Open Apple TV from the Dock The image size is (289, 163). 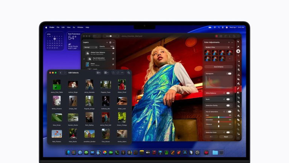tap(148, 153)
